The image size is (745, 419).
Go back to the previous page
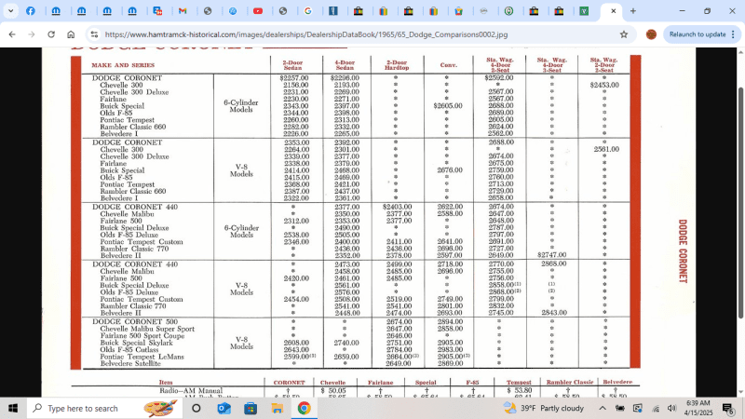click(x=12, y=34)
